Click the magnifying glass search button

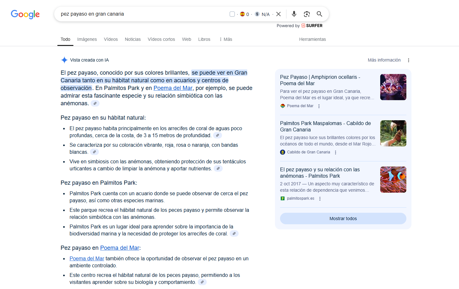[x=319, y=14]
